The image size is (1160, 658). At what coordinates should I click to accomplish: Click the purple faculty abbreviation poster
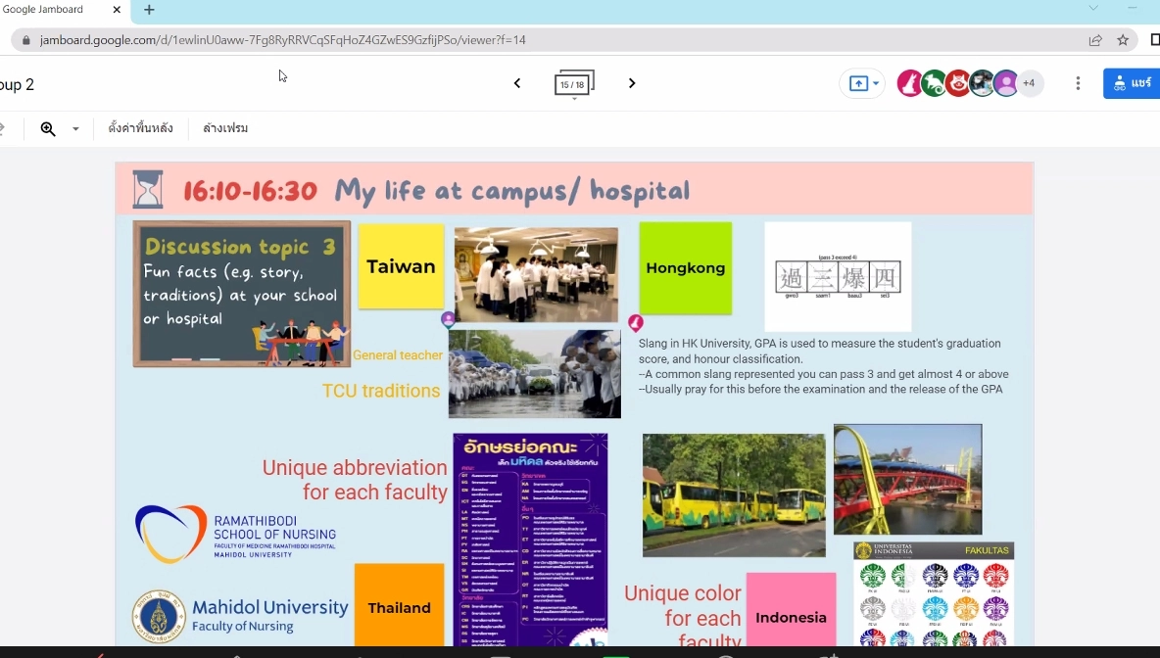[x=530, y=540]
